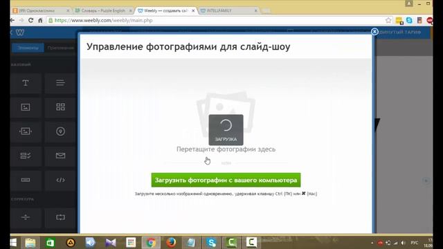Viewport: 443px width, 249px height.
Task: Go forward in browser history
Action: [21, 20]
